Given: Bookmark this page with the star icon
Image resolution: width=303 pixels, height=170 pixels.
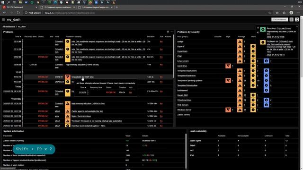Looking at the screenshot, I should 269,13.
